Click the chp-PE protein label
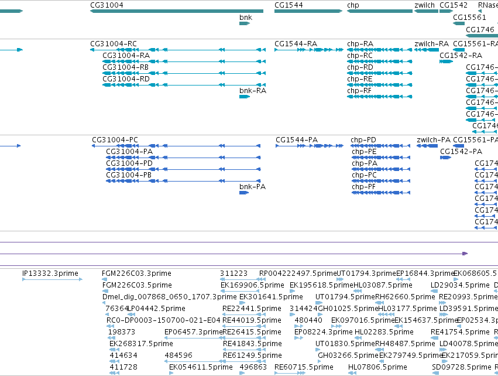Screen dimensions: 498x376 point(364,152)
